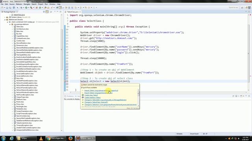252x141 pixels.
Task: Click the error marker on line 28
Action: [x=65, y=81]
